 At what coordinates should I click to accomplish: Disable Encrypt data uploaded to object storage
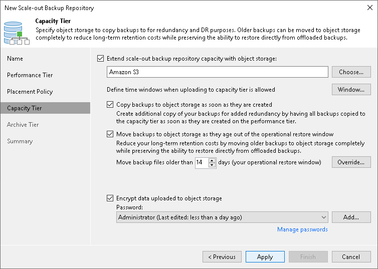tap(110, 198)
